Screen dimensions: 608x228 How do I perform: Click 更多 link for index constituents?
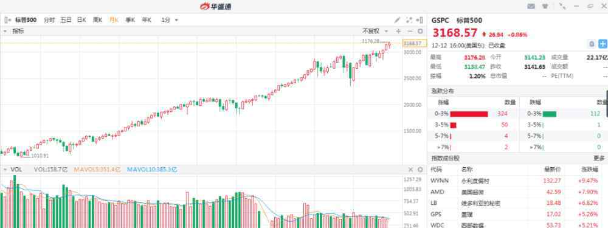(x=599, y=158)
